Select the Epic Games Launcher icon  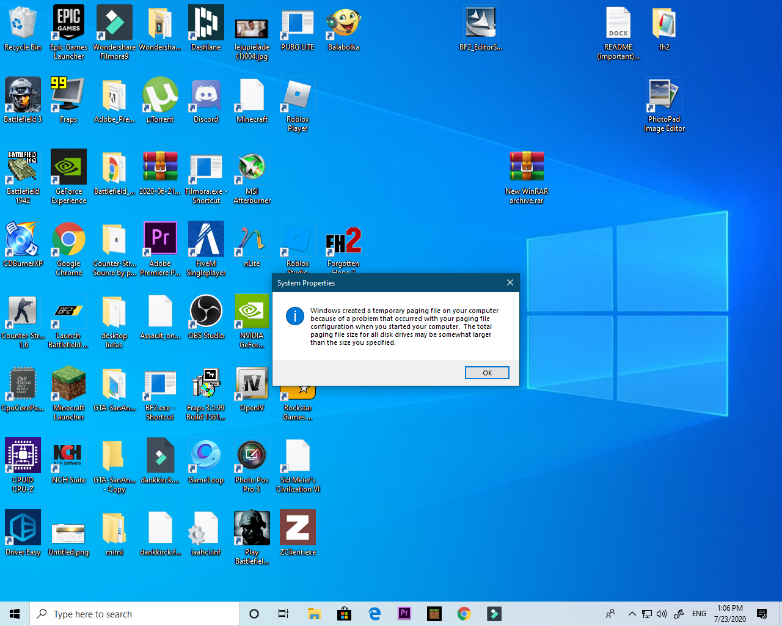click(68, 32)
